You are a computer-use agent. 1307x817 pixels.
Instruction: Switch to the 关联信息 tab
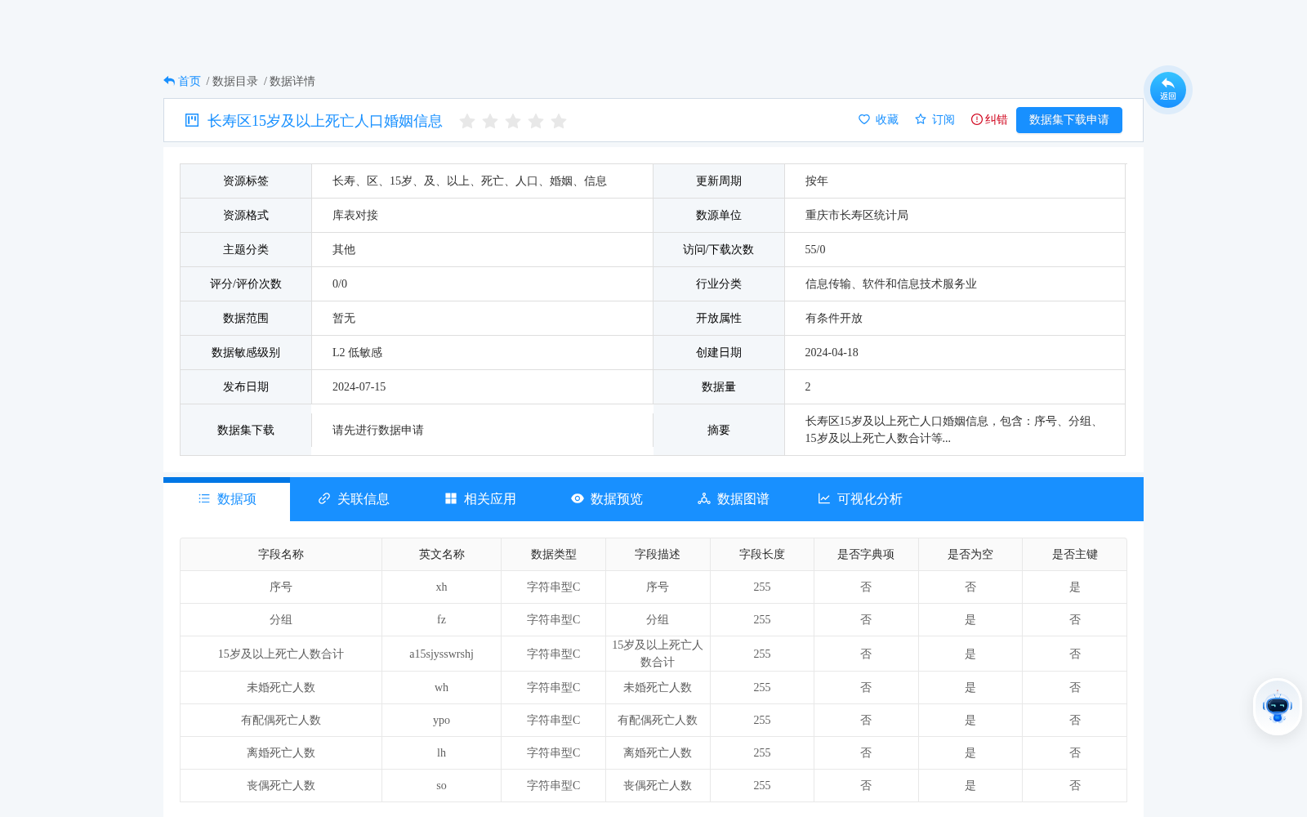(354, 499)
